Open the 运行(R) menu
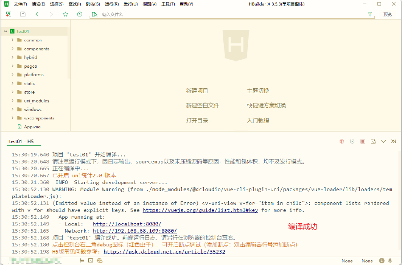The width and height of the screenshot is (402, 266). point(112,4)
